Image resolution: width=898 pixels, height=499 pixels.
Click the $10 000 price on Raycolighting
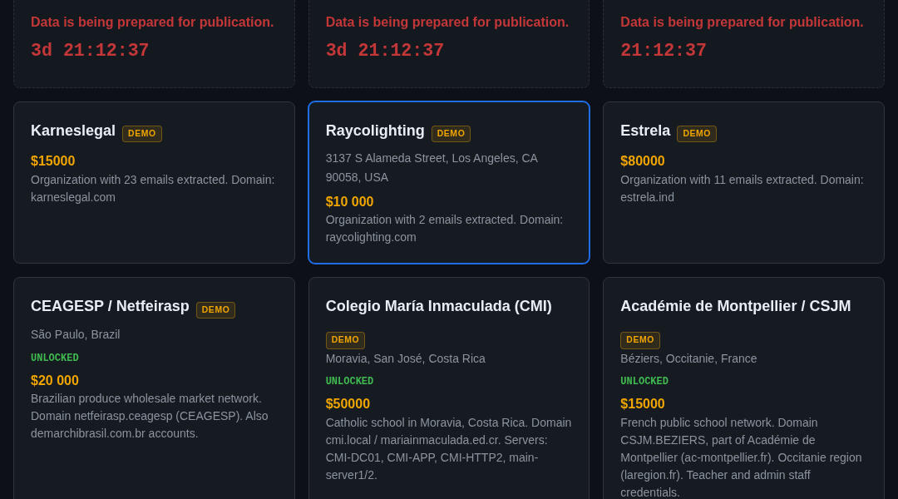[349, 201]
